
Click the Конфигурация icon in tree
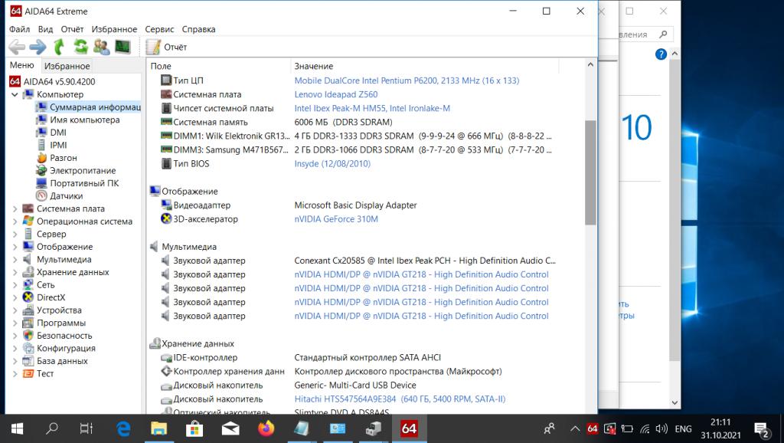point(28,348)
